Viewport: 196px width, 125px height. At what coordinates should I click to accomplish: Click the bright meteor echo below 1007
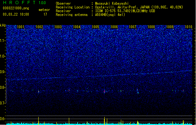click(x=138, y=91)
